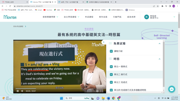This screenshot has width=180, height=101.
Task: Open Chrome three-dot menu
Action: pyautogui.click(x=177, y=6)
